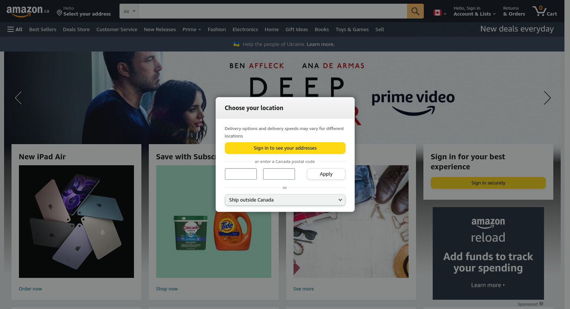This screenshot has width=570, height=309.
Task: Click the location pin Select your address
Action: 84,11
